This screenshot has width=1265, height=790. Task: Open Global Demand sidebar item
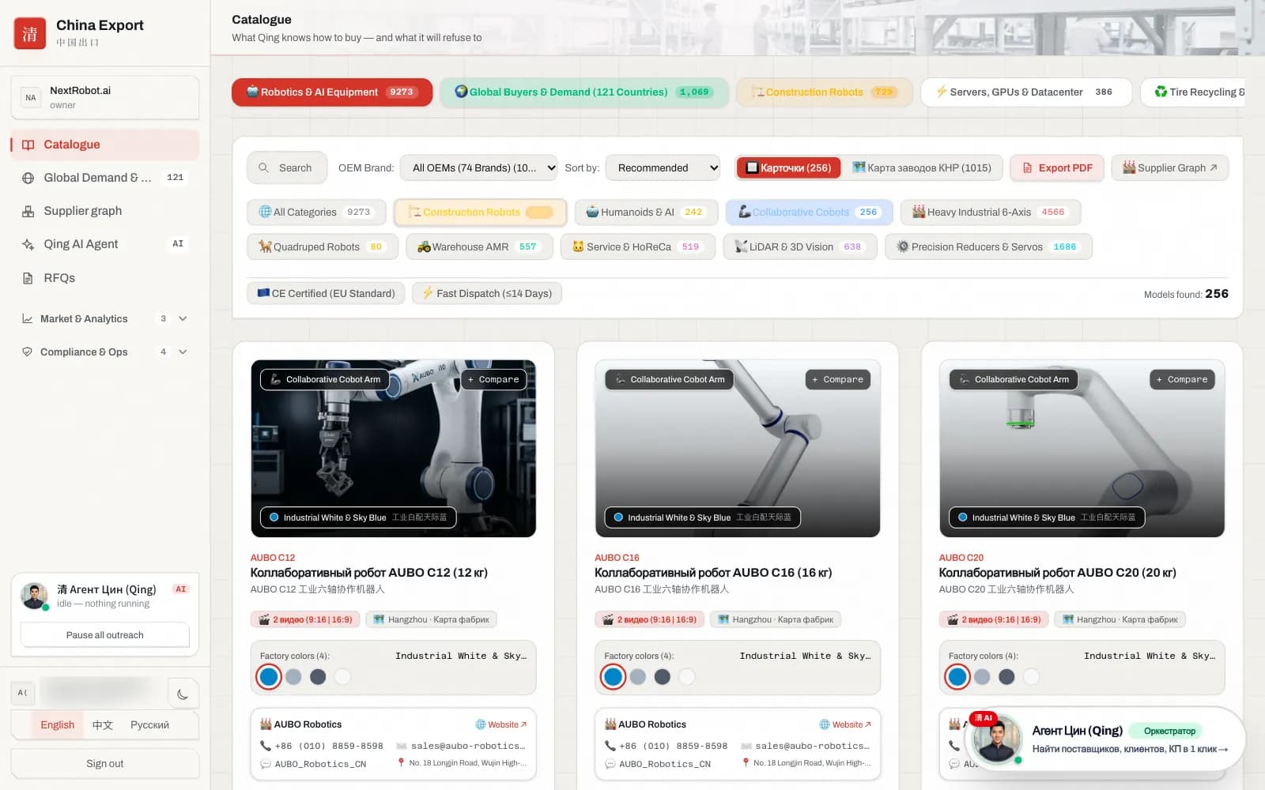(104, 178)
